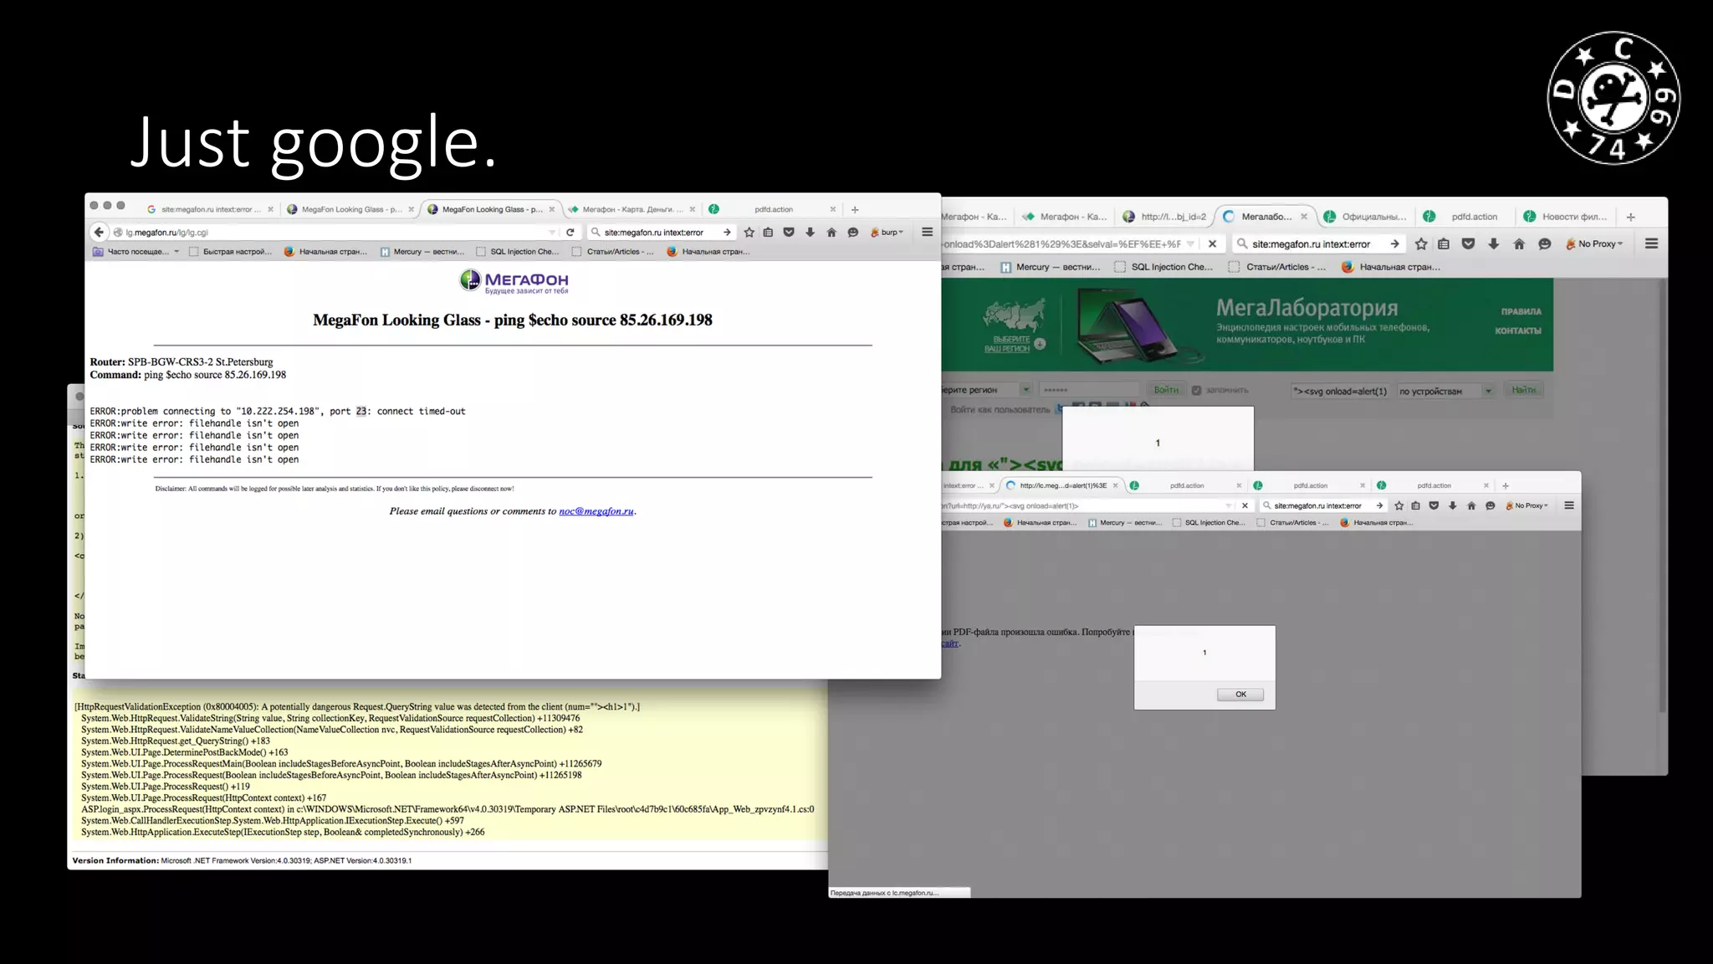
Task: Open No Proxy dropdown in PDF error window
Action: pos(1527,505)
